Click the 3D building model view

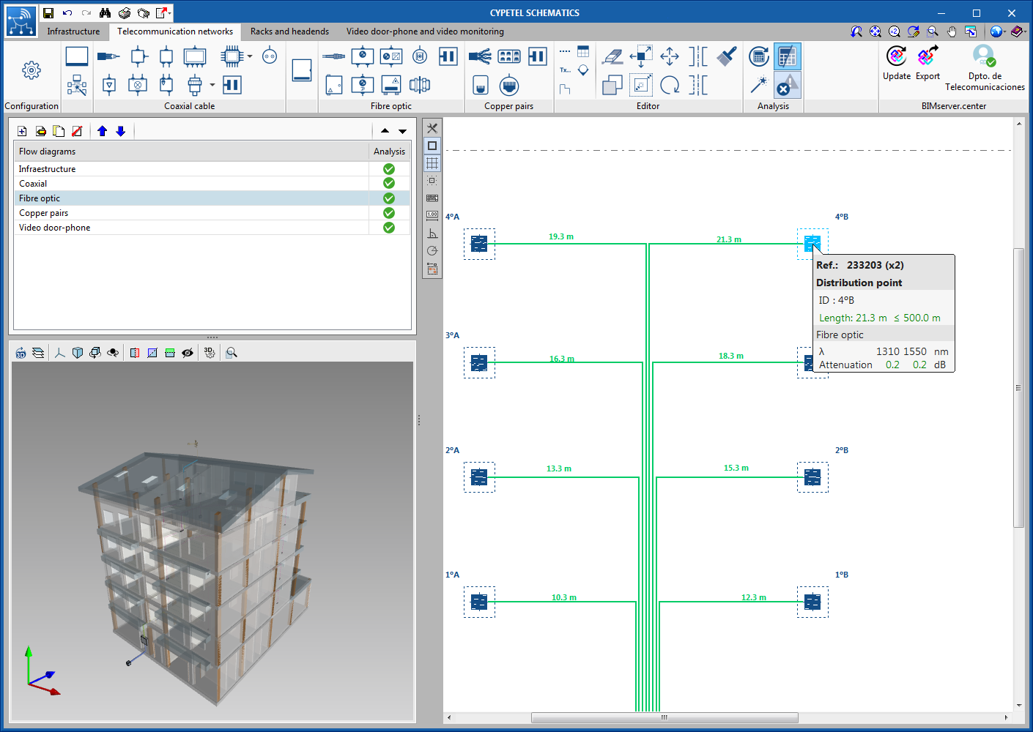[212, 542]
